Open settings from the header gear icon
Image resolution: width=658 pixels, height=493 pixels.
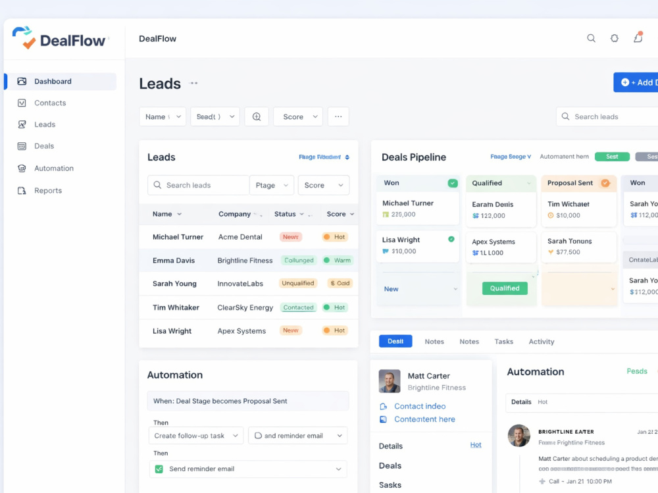click(x=615, y=38)
